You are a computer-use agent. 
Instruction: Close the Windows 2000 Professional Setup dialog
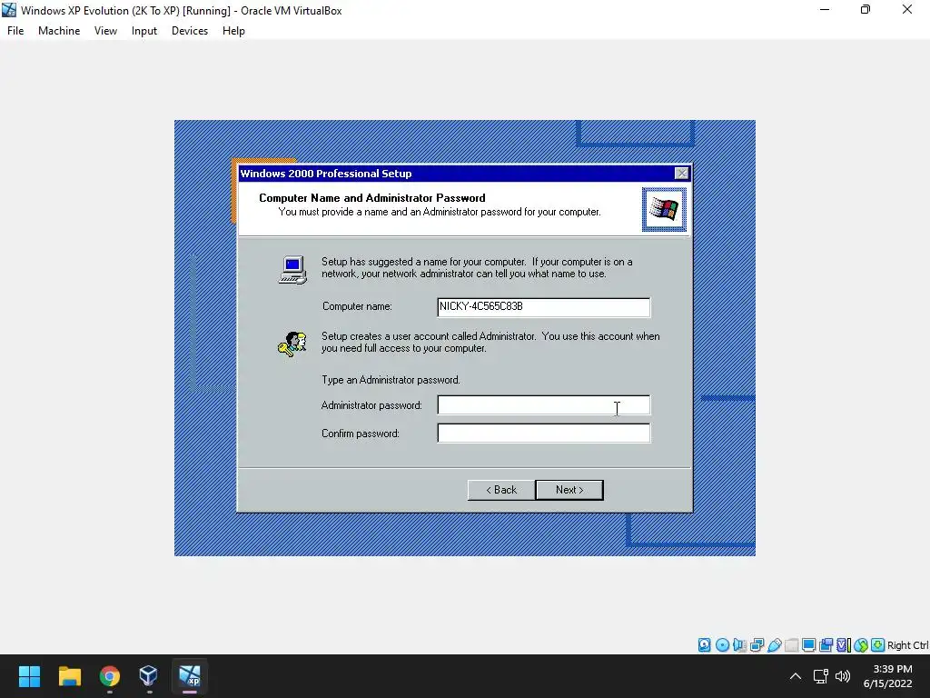click(681, 174)
